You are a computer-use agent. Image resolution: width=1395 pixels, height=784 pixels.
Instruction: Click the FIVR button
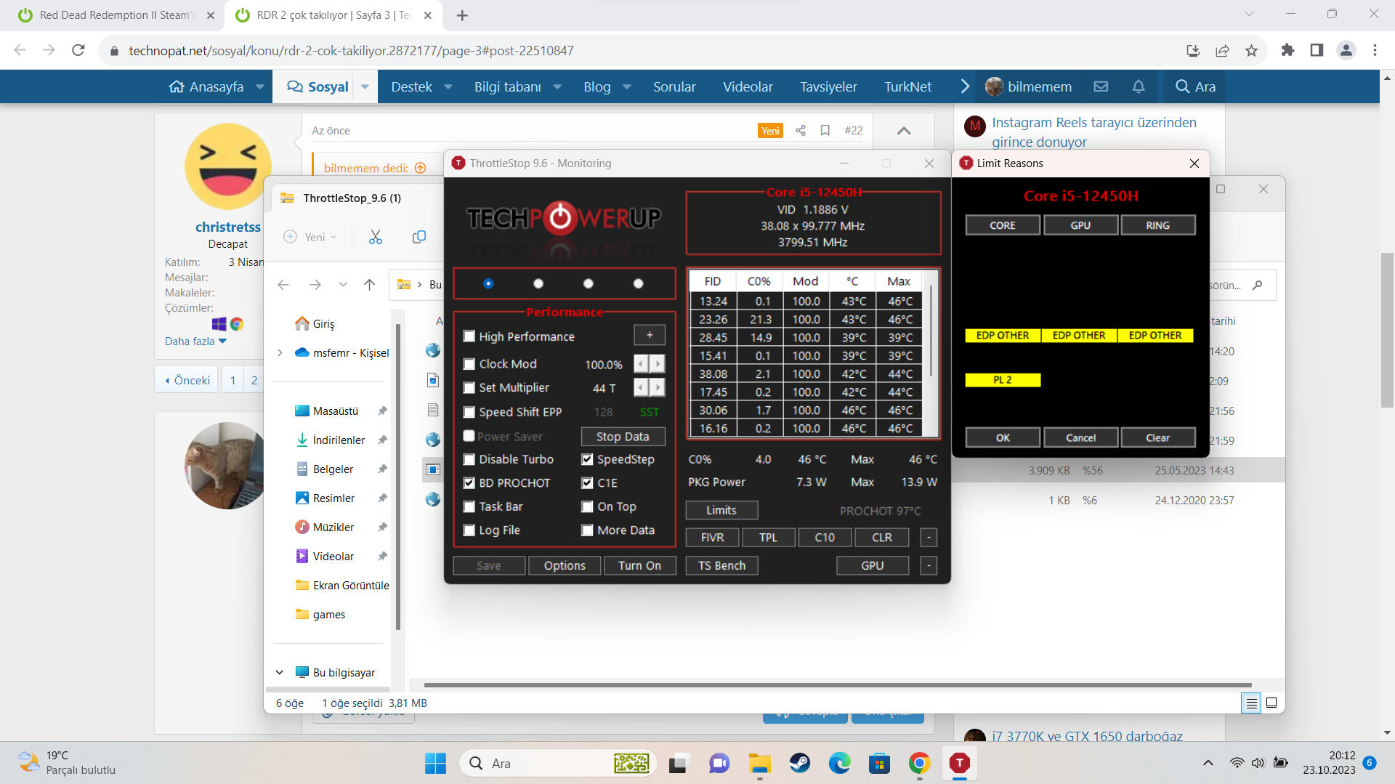(712, 537)
